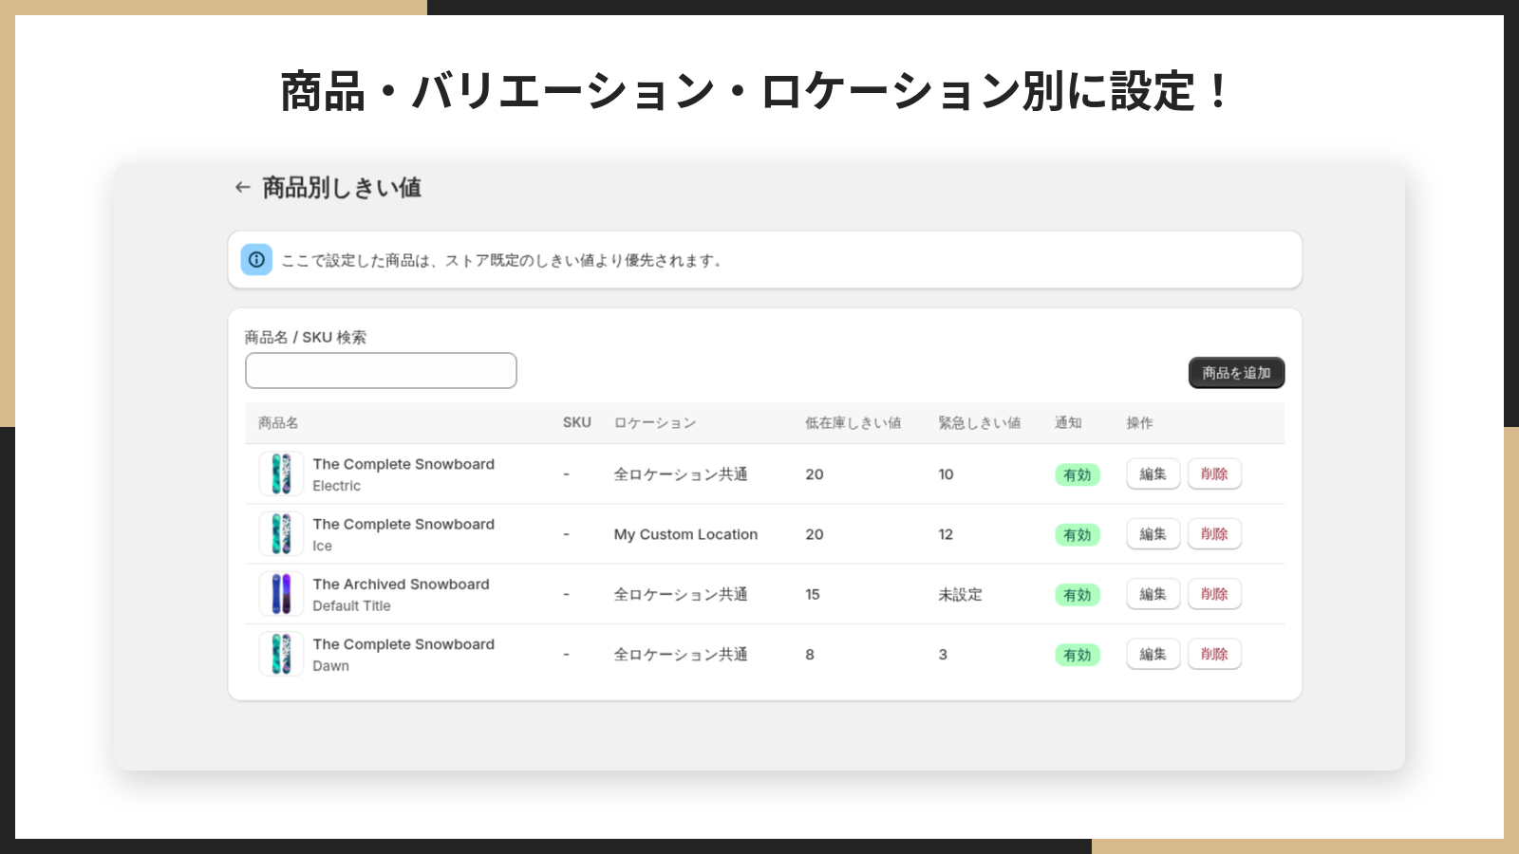1519x854 pixels.
Task: Click 有効 badge in Ice row
Action: [x=1078, y=534]
